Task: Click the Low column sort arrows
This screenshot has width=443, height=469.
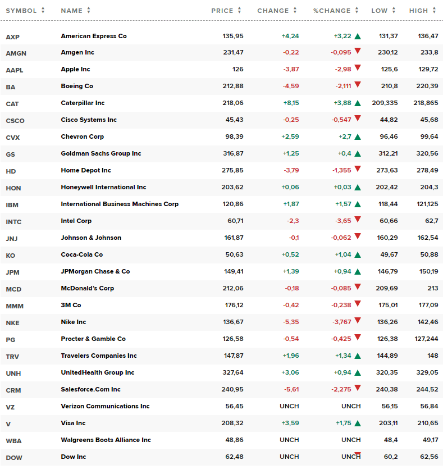Action: pos(393,11)
